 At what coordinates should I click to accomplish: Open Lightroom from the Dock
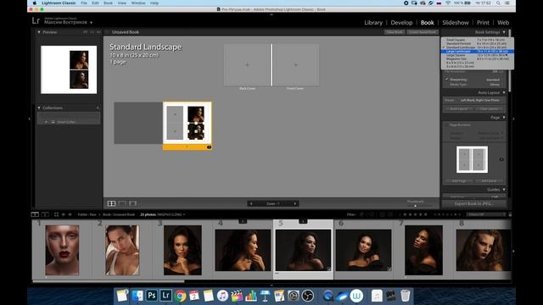point(166,296)
